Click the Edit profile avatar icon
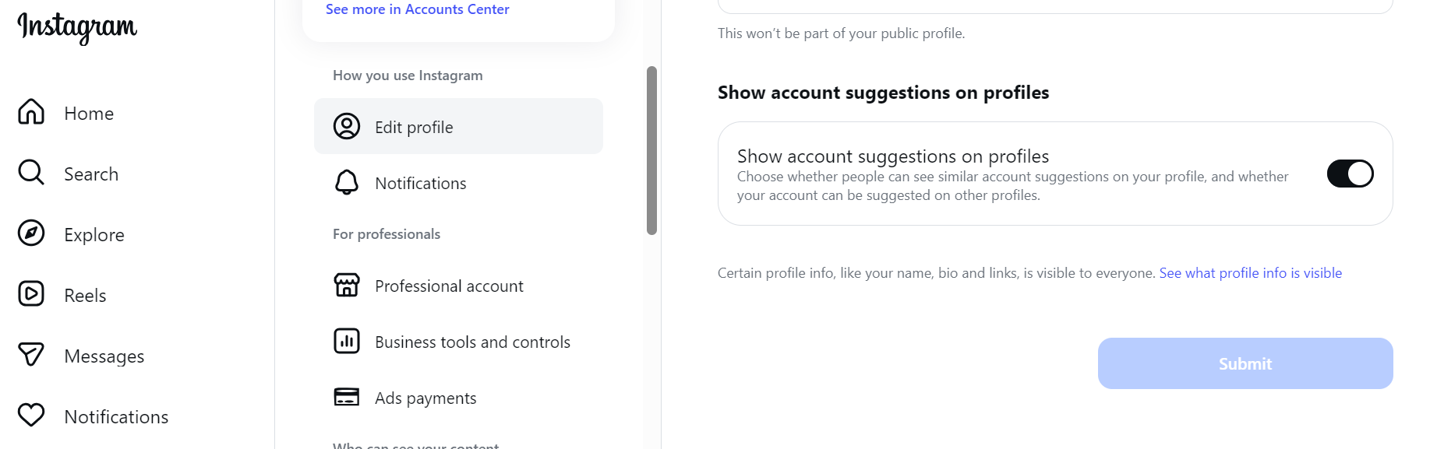 pos(348,125)
